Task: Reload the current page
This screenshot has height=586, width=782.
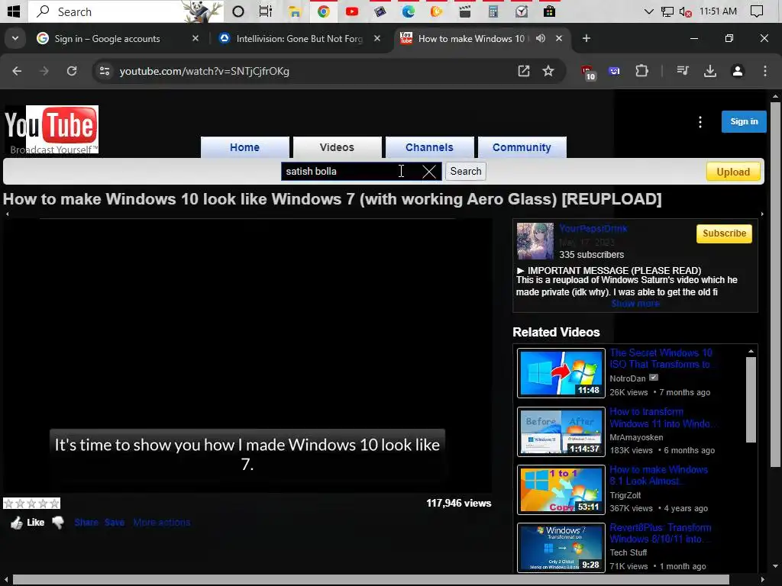Action: point(72,71)
